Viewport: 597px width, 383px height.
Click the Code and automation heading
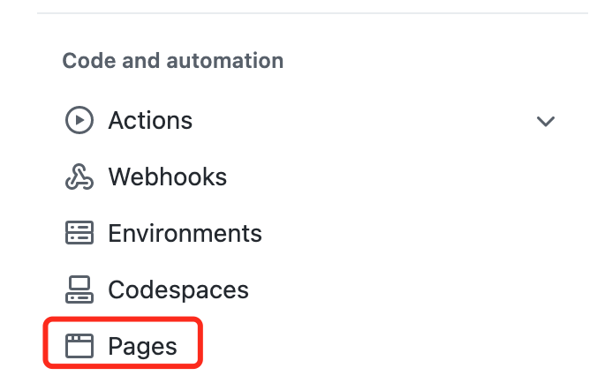[173, 61]
